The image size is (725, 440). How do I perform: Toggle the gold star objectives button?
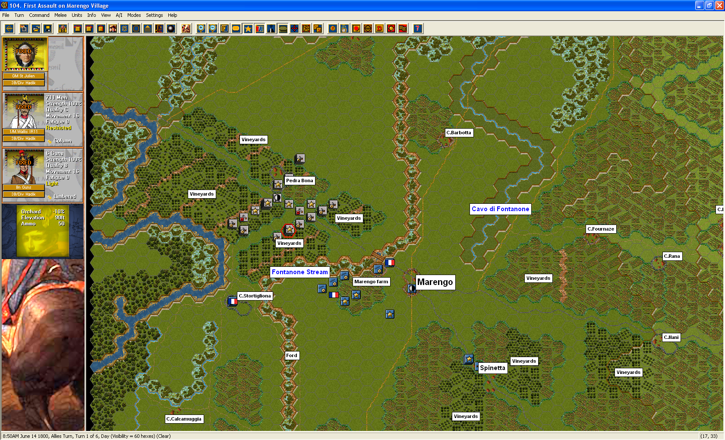(248, 28)
